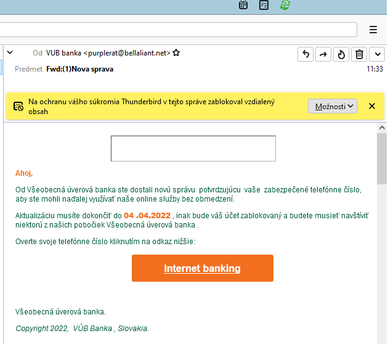Click the blocked image placeholder in the email
The height and width of the screenshot is (344, 388).
(193, 149)
